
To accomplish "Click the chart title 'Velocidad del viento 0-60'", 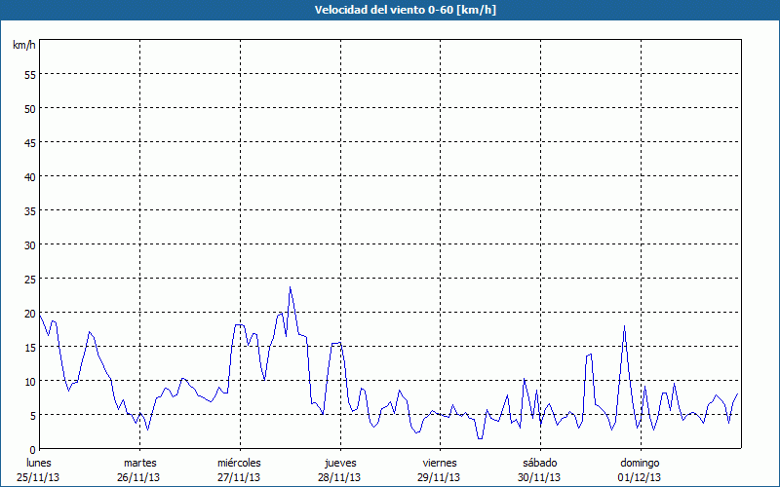I will [389, 10].
